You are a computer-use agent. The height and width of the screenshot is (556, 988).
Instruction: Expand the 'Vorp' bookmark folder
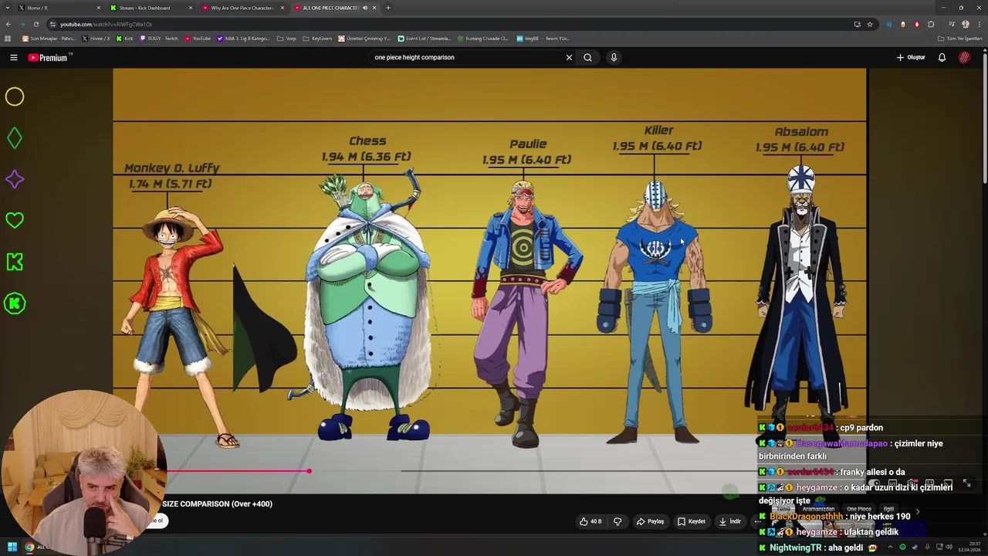[286, 38]
